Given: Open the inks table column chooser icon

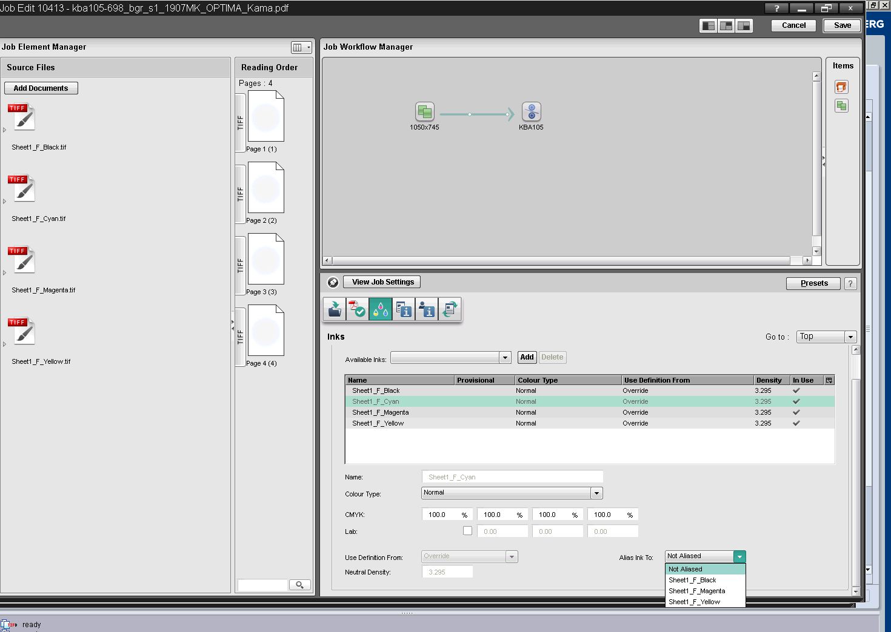Looking at the screenshot, I should coord(829,380).
